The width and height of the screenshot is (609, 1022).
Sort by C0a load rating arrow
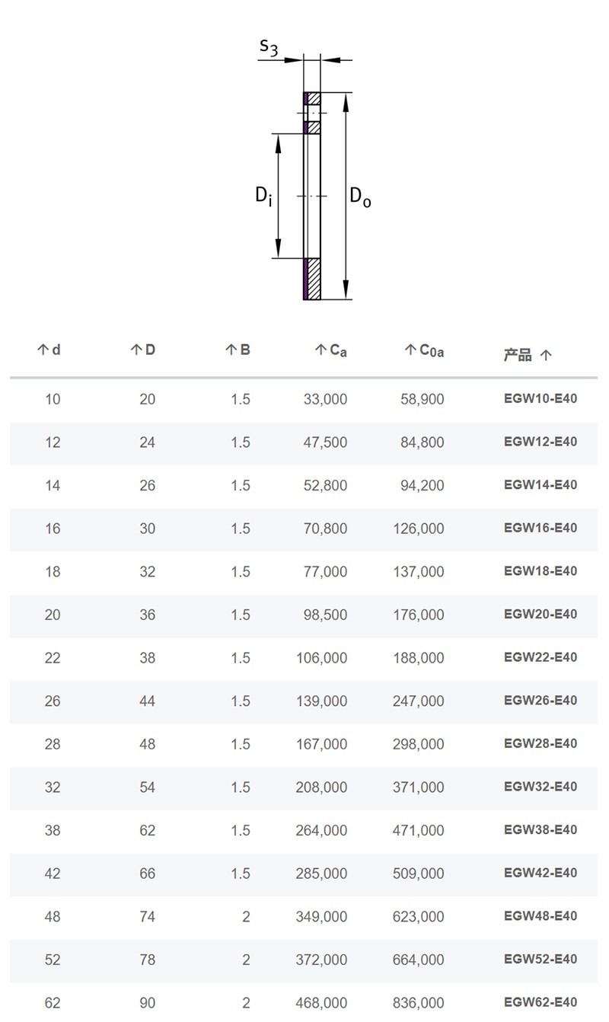pos(411,350)
